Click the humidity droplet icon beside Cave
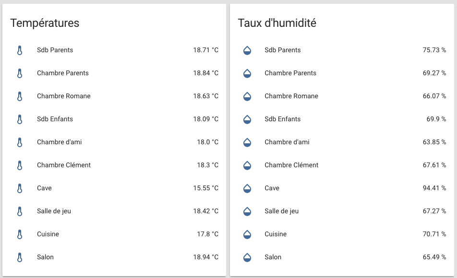 pos(247,188)
